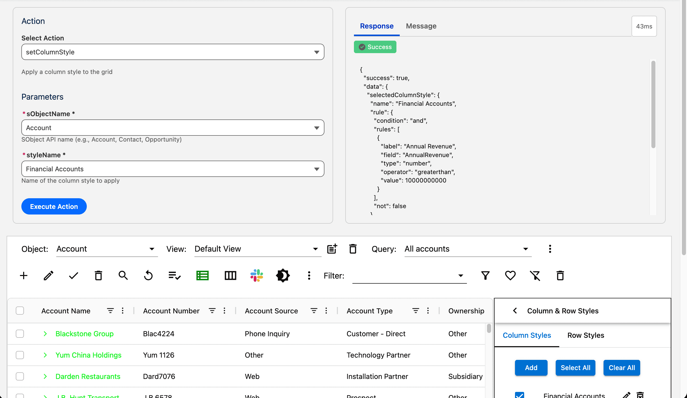Image resolution: width=687 pixels, height=398 pixels.
Task: Click the response JSON panel scrollbar
Action: click(x=653, y=104)
